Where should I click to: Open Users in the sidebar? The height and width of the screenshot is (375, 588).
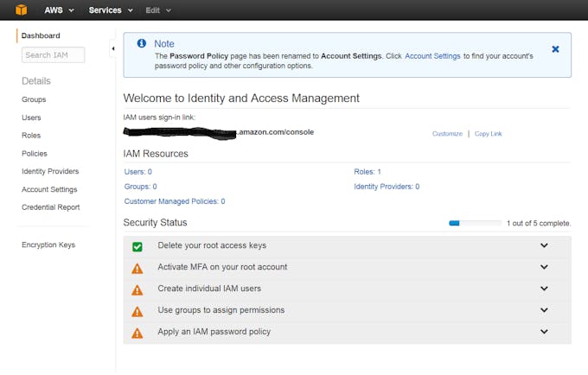coord(31,118)
